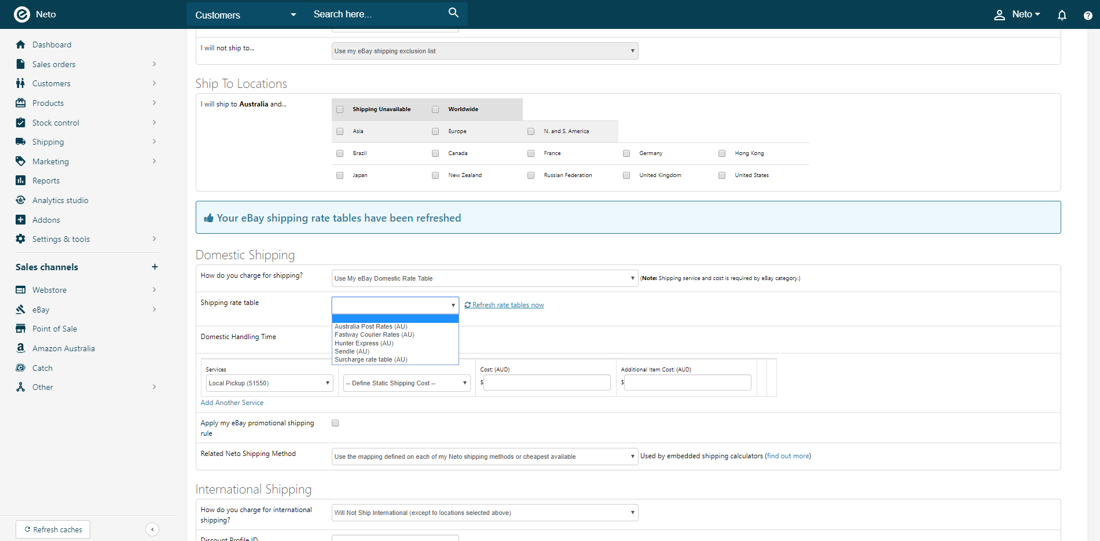Open the notifications bell
Screen dimensions: 1100x541
coord(1062,15)
